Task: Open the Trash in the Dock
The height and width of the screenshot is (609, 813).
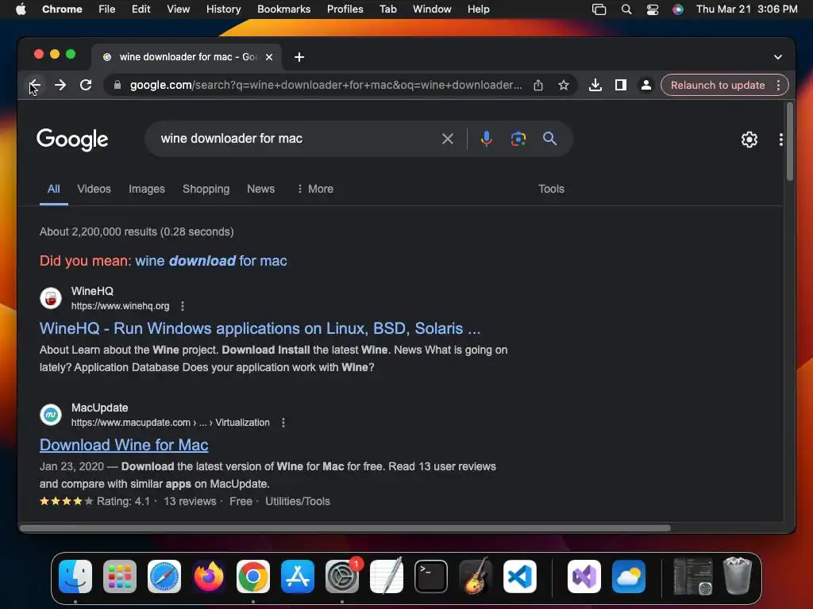Action: point(738,576)
